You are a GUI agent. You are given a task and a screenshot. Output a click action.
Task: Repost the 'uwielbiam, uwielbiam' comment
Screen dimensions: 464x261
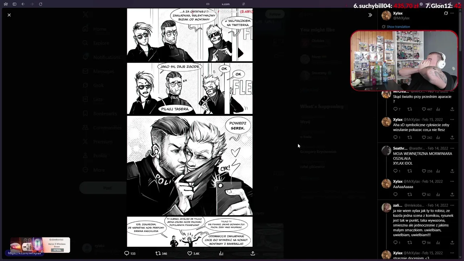click(x=410, y=243)
